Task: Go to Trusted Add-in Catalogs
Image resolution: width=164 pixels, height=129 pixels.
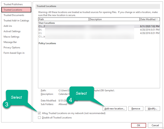Action: [16, 21]
